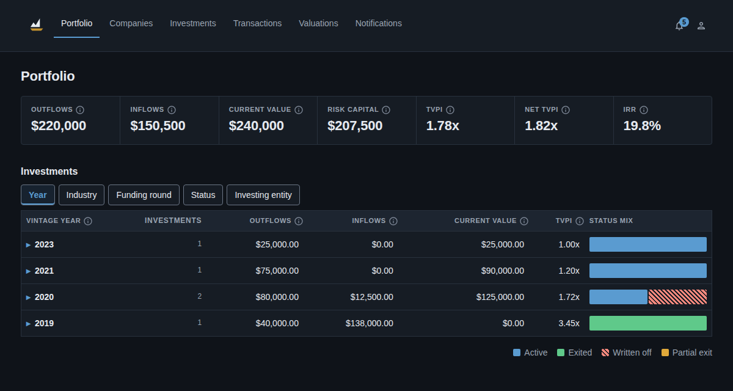Click the Net TVPI info icon

coord(566,110)
